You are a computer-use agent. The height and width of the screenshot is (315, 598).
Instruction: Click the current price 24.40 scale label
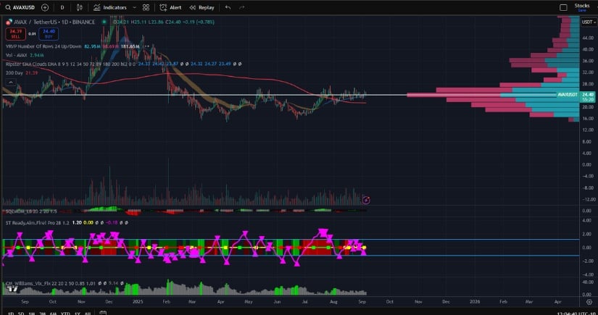click(588, 94)
